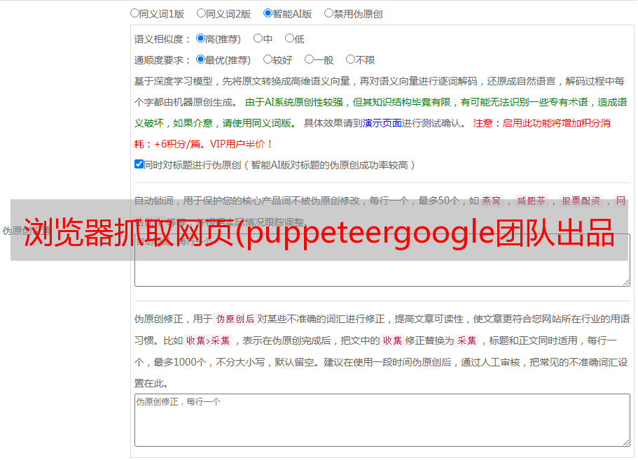Grab the resize handle of 自动锁词 textarea

click(626, 282)
